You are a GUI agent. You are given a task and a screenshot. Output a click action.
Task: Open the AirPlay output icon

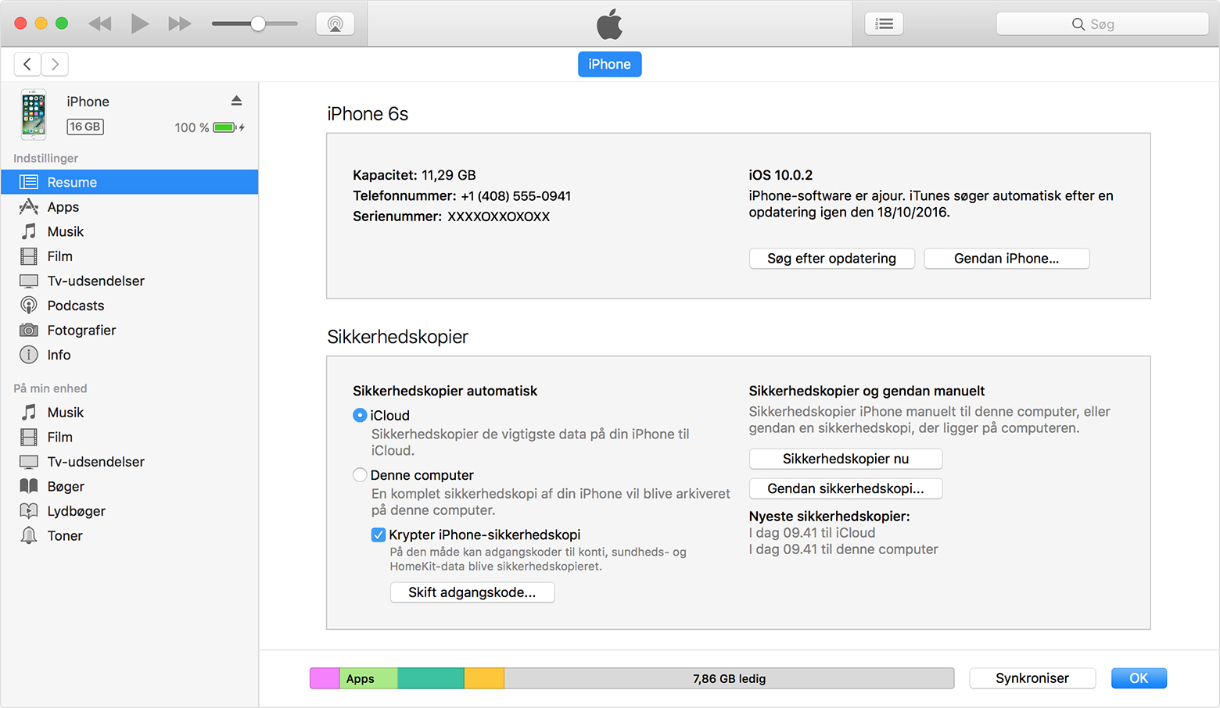[x=335, y=23]
